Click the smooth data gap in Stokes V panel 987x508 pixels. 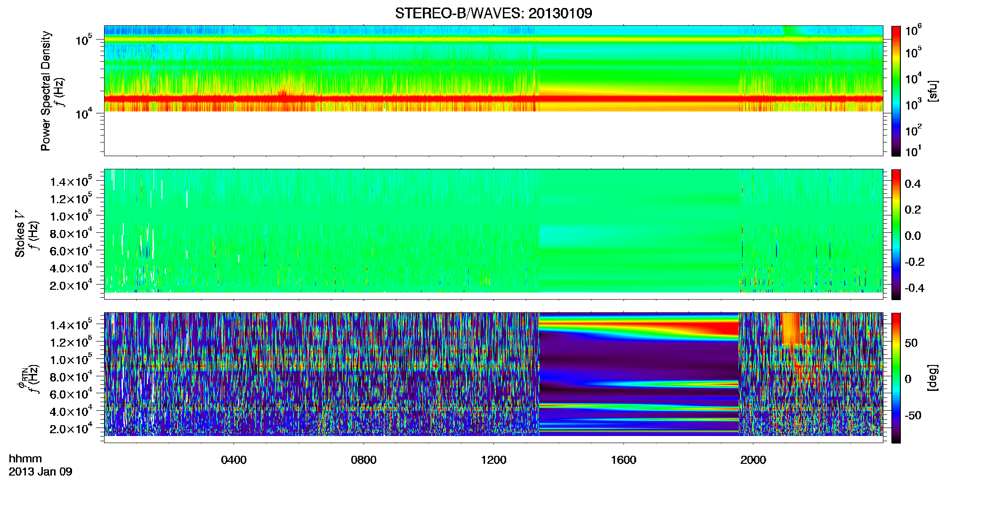(x=639, y=230)
